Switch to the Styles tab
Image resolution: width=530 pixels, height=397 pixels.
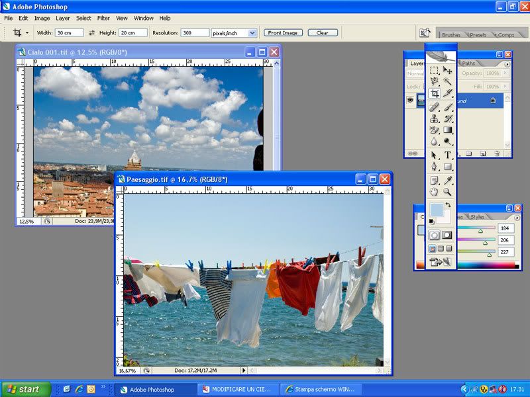coord(477,217)
